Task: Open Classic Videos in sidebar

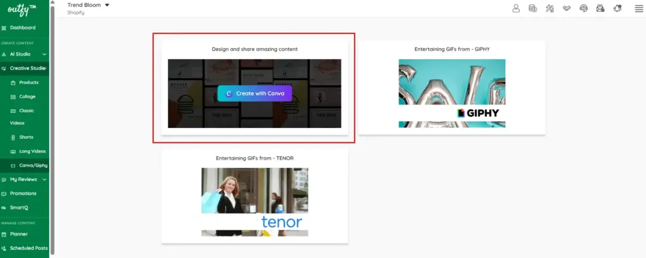Action: pyautogui.click(x=25, y=117)
